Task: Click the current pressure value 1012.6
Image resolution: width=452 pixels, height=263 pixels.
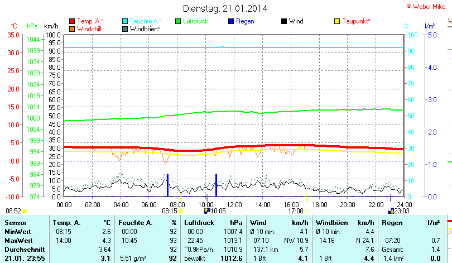Action: tap(232, 259)
